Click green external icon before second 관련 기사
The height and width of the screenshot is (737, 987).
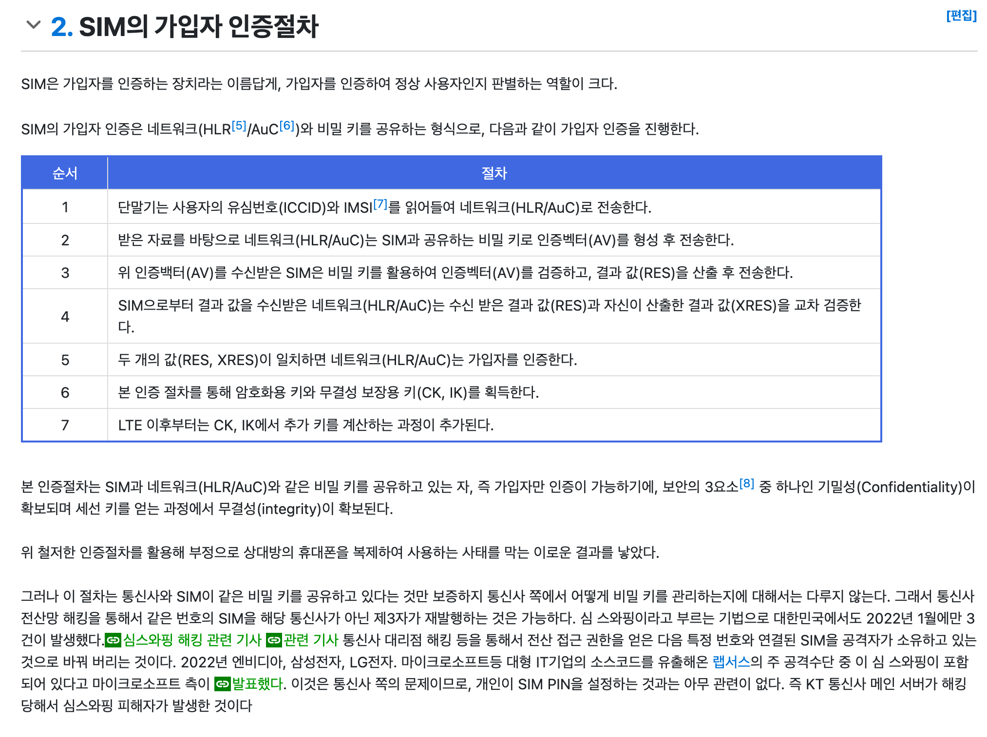click(x=274, y=640)
